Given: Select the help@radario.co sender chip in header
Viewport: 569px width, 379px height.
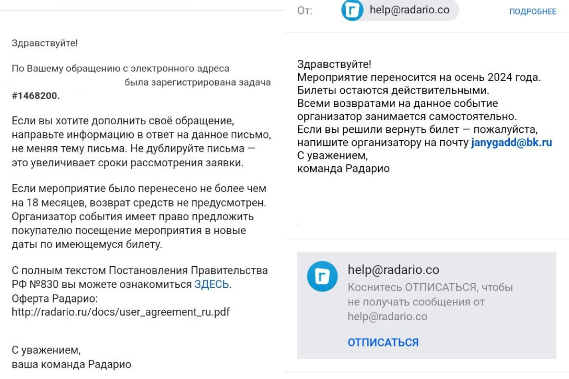Looking at the screenshot, I should 400,10.
